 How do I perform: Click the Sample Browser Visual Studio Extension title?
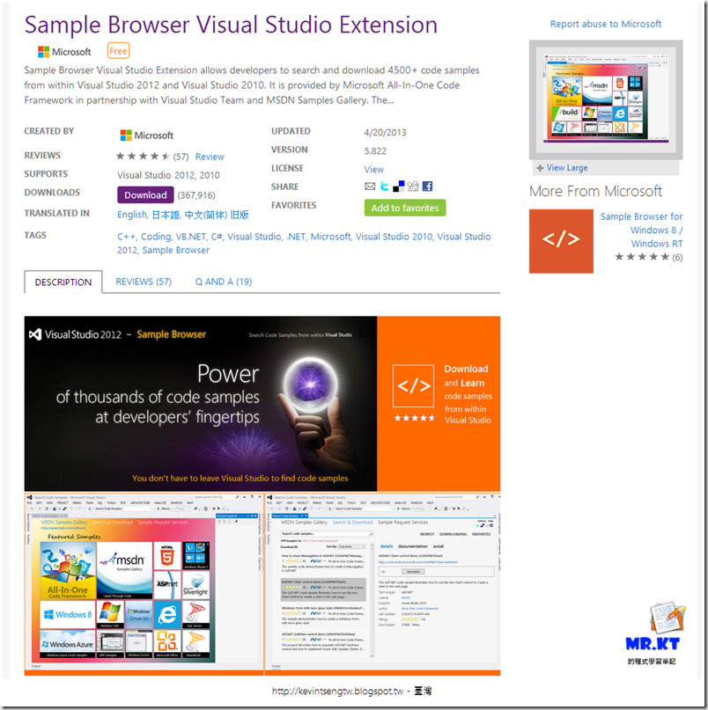[x=231, y=25]
